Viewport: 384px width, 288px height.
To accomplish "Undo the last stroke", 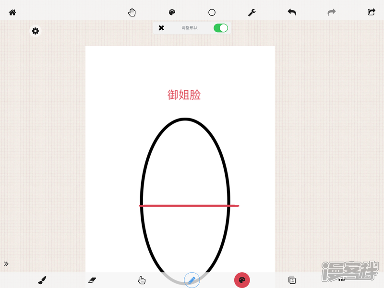I will tap(292, 12).
